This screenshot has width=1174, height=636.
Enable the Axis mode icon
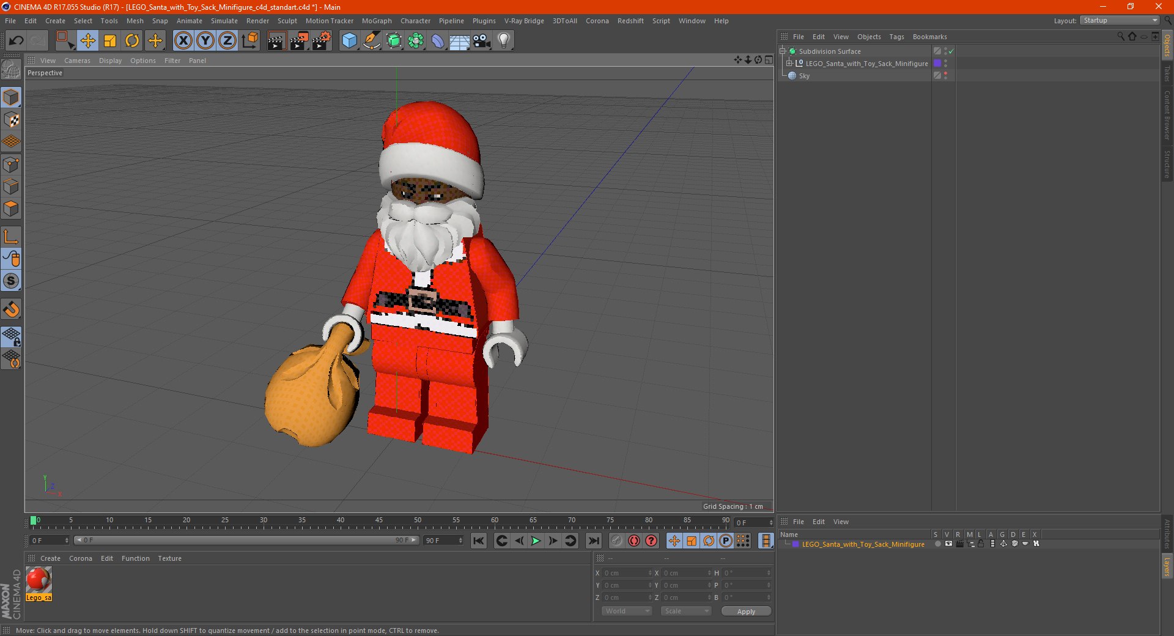click(x=11, y=236)
